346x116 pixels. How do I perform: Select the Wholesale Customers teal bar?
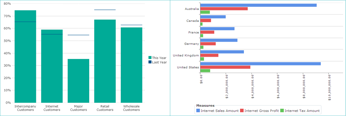pyautogui.click(x=132, y=65)
